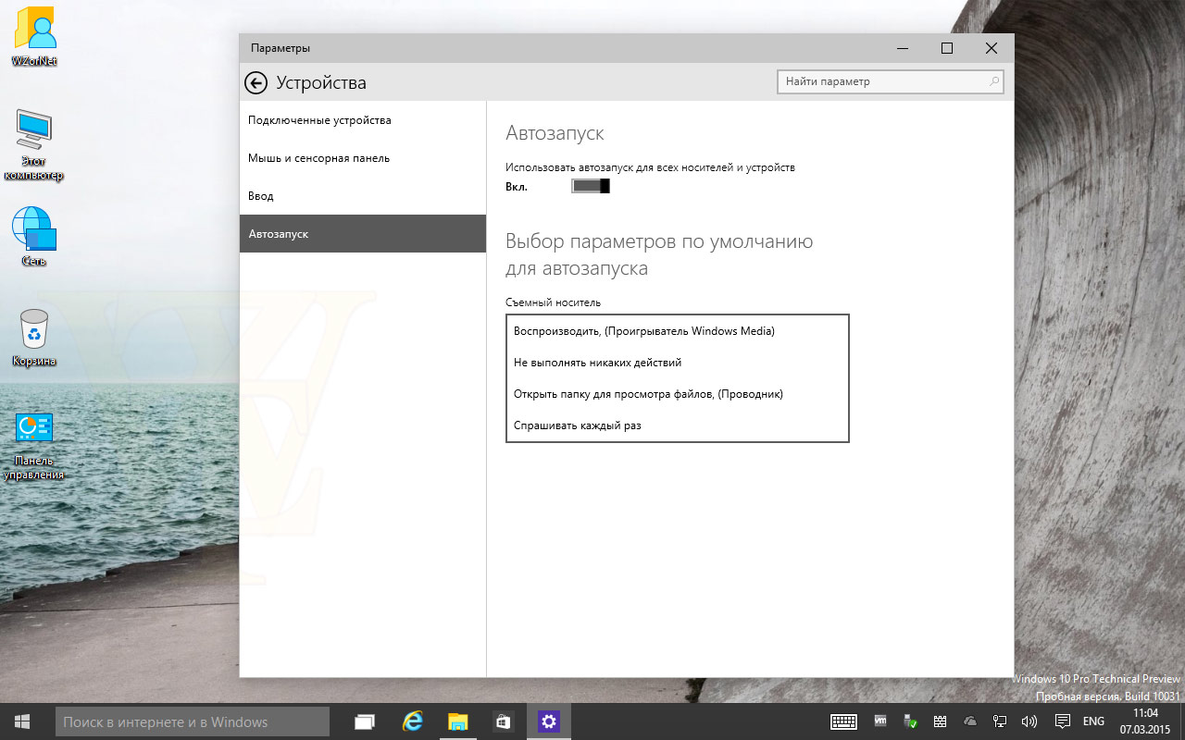Click the Автозапуск page heading
1185x740 pixels.
(555, 133)
